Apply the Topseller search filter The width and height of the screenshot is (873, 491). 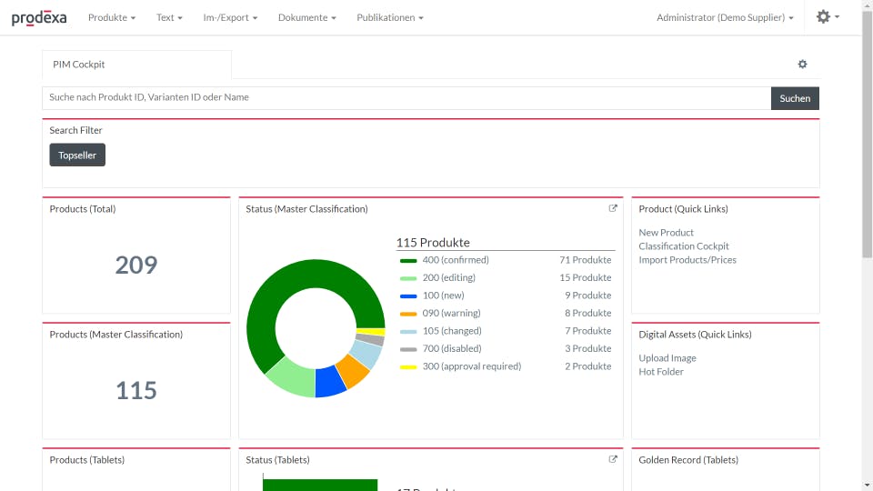[77, 155]
